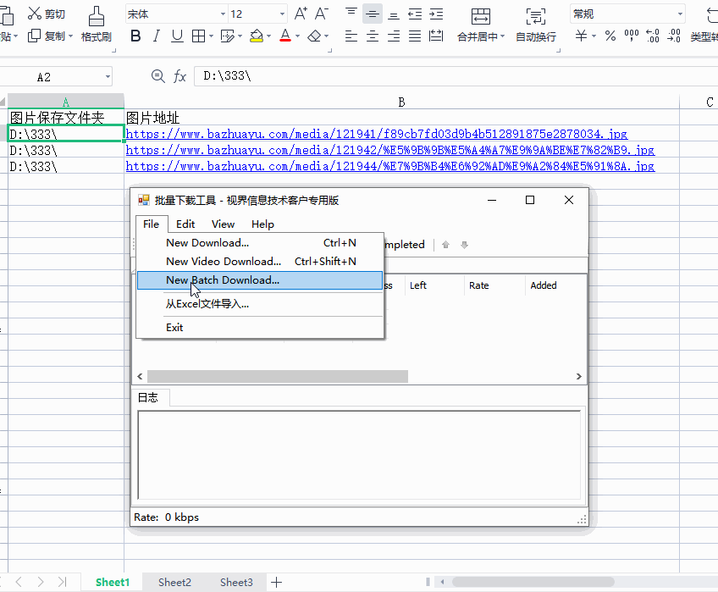Open the View menu in download tool

tap(223, 224)
